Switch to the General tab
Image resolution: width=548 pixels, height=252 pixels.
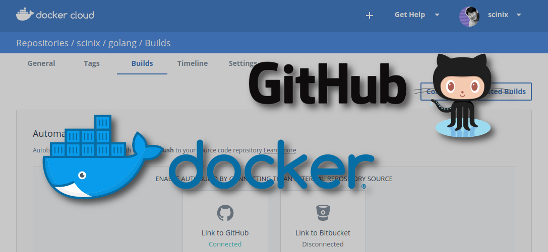[41, 63]
